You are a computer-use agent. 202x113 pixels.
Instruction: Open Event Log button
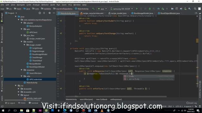192,103
